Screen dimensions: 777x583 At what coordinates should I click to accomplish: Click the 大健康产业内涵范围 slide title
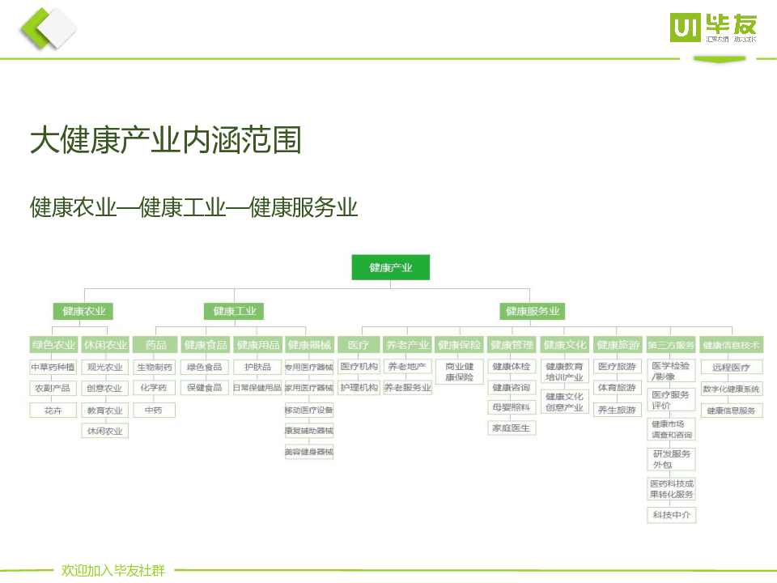click(165, 140)
